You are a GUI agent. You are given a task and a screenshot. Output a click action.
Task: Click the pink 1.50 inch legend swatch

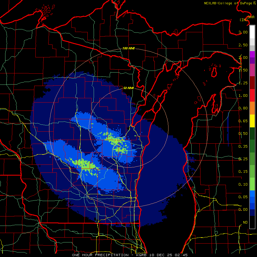pyautogui.click(x=252, y=70)
